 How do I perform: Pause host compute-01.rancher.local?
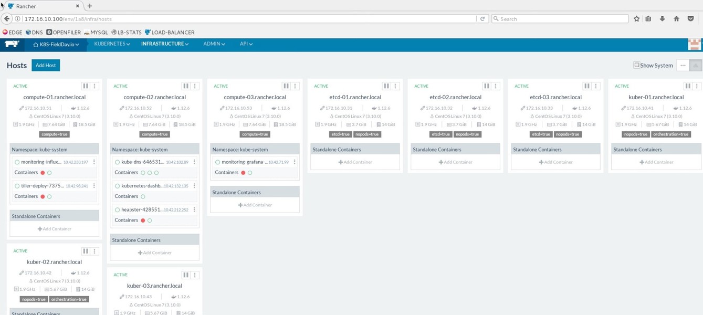(86, 86)
